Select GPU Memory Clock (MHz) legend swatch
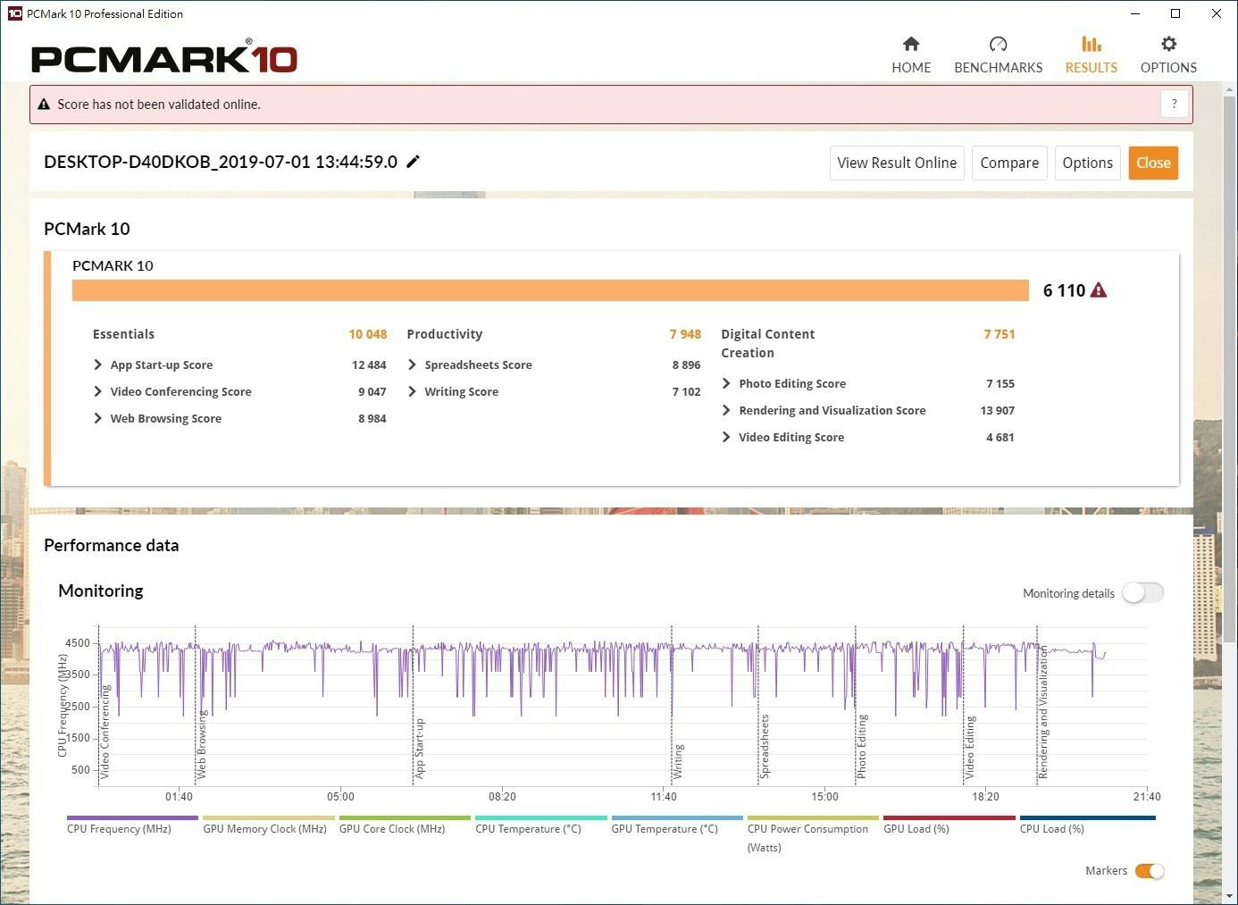This screenshot has width=1238, height=905. 269,817
